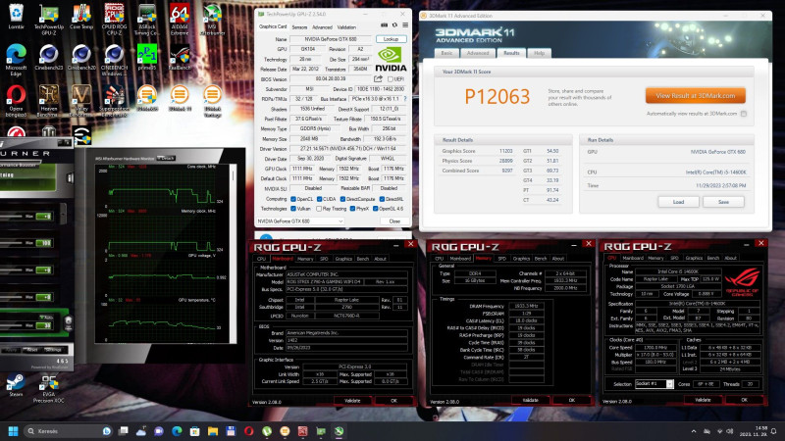Screen dimensions: 785x441
Task: Click P12063 score text in 3DMark
Action: click(x=497, y=96)
